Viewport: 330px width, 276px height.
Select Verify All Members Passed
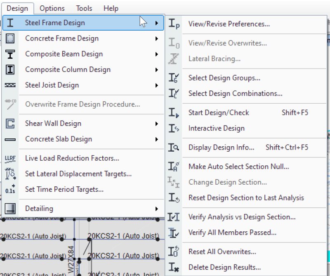[x=246, y=233]
